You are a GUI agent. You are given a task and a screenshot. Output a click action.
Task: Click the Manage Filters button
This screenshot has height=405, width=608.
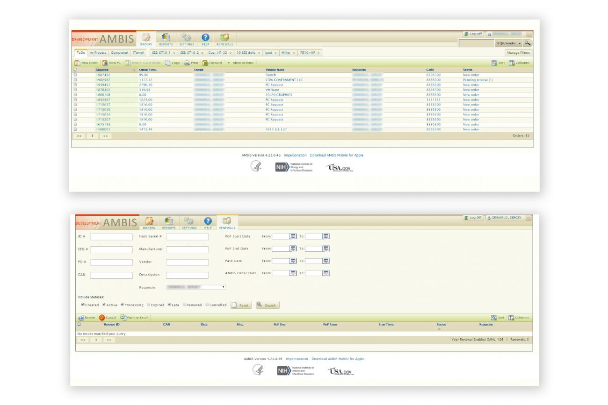click(x=518, y=53)
